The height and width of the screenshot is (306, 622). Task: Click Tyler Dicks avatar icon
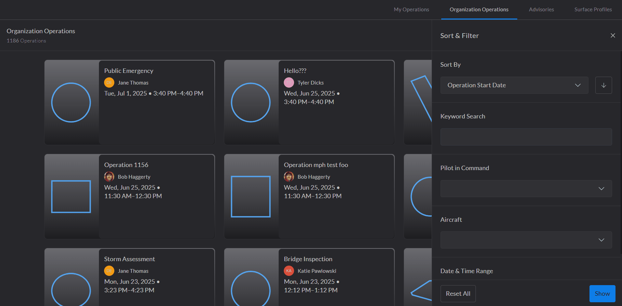pos(289,83)
